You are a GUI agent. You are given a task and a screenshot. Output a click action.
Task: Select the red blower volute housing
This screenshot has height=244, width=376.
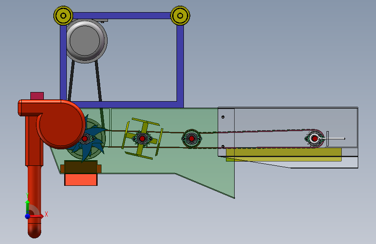pos(60,125)
